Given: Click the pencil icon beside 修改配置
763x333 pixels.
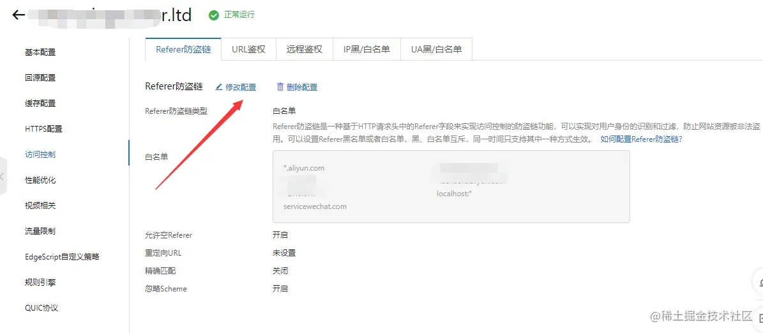Looking at the screenshot, I should 219,87.
